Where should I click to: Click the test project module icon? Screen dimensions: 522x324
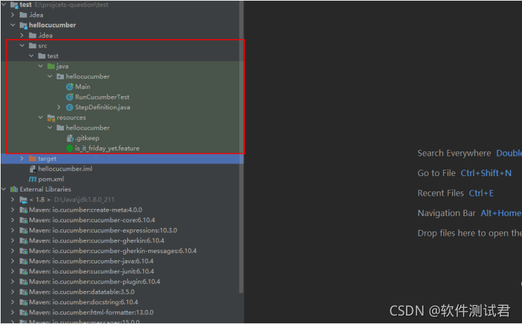tap(14, 5)
